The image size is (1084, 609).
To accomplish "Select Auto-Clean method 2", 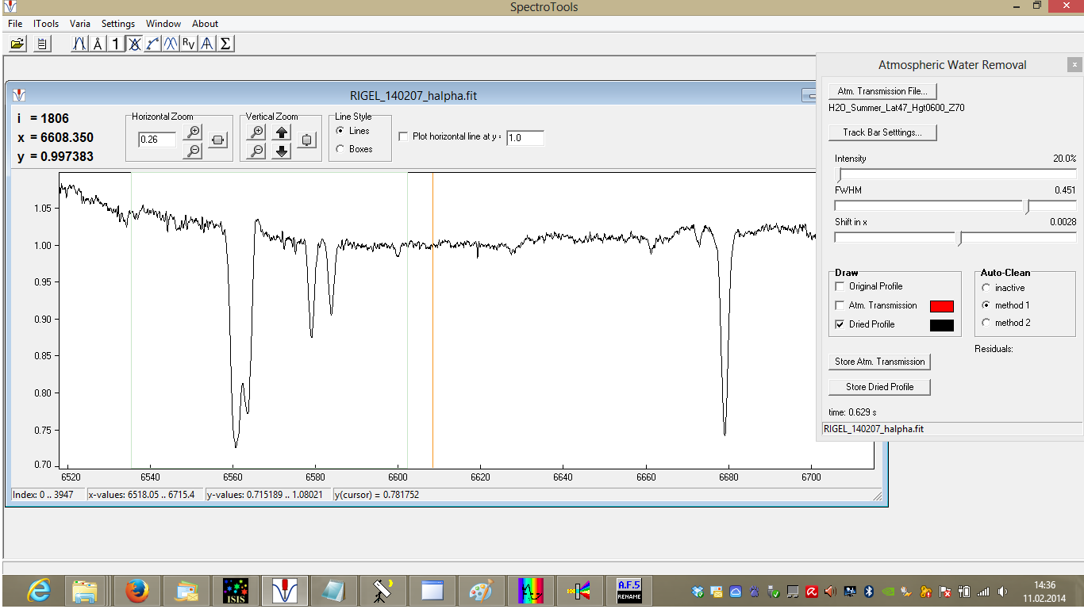I will (986, 323).
